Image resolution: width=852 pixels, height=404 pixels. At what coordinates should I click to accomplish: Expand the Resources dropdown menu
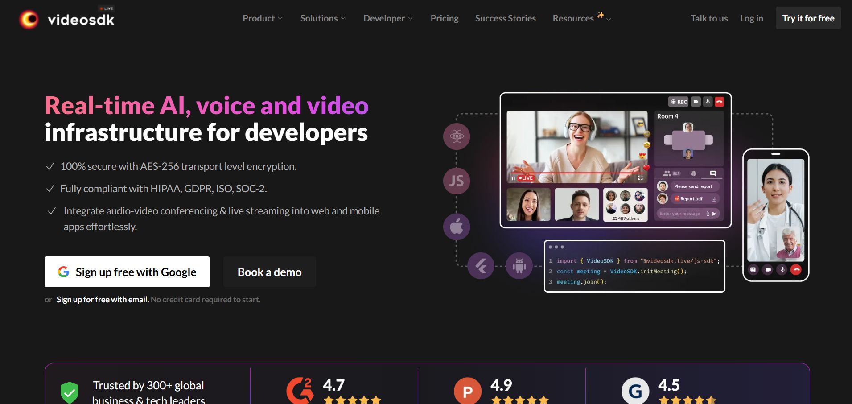tap(582, 18)
